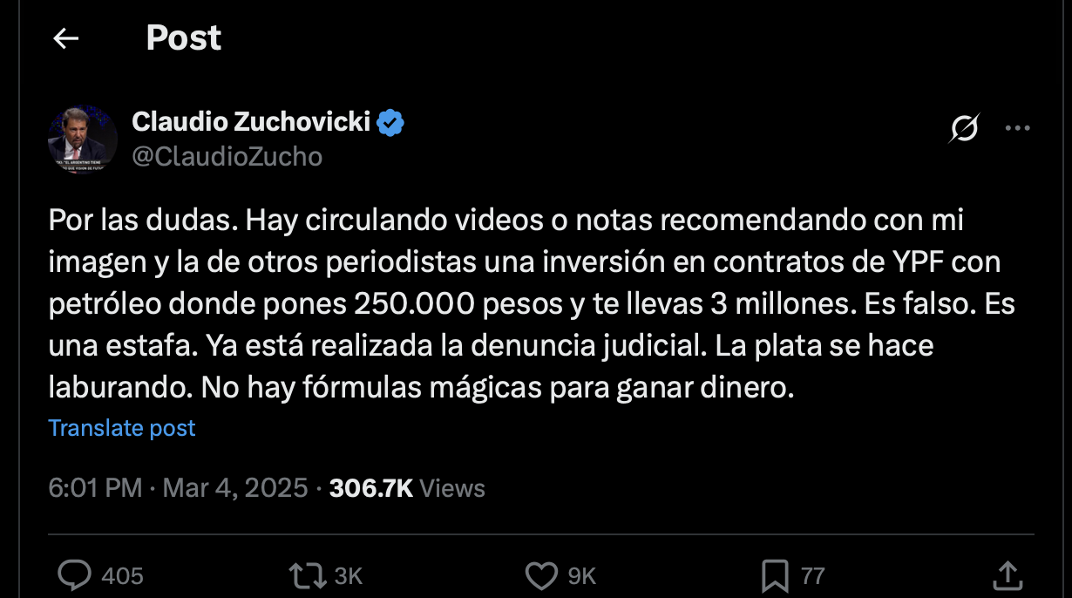Click the reply speech-bubble icon
The image size is (1072, 598).
click(75, 575)
